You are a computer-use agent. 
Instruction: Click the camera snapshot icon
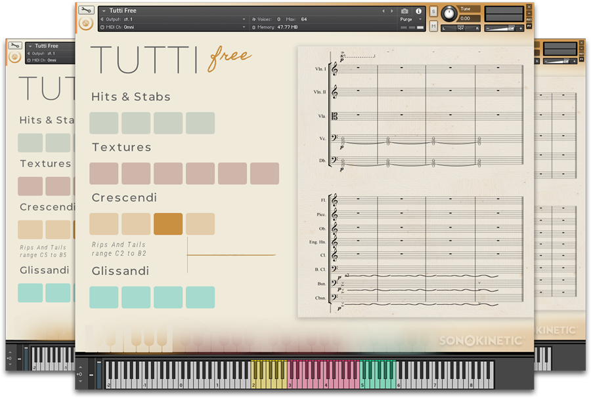[x=405, y=11]
